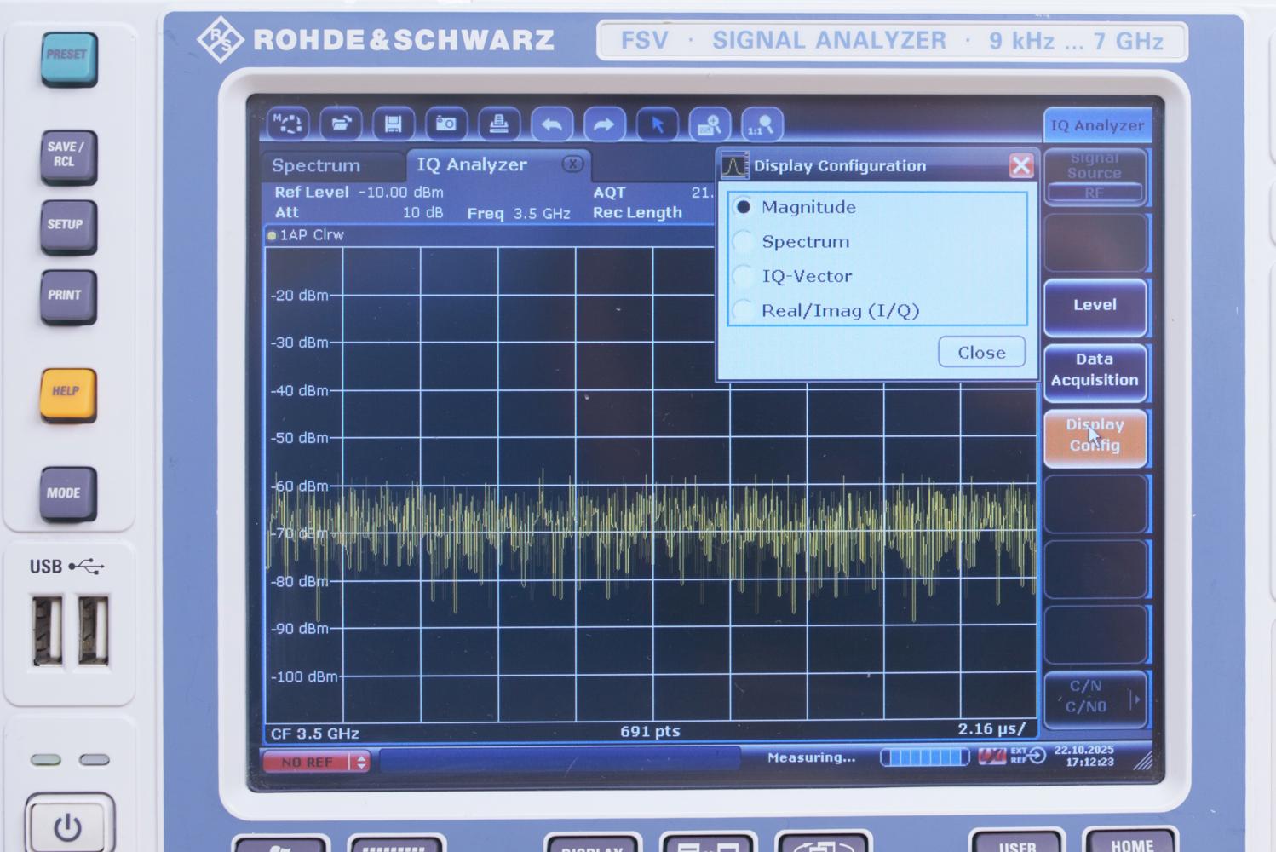Open a saved file using the folder icon
Image resolution: width=1276 pixels, height=852 pixels.
(342, 124)
